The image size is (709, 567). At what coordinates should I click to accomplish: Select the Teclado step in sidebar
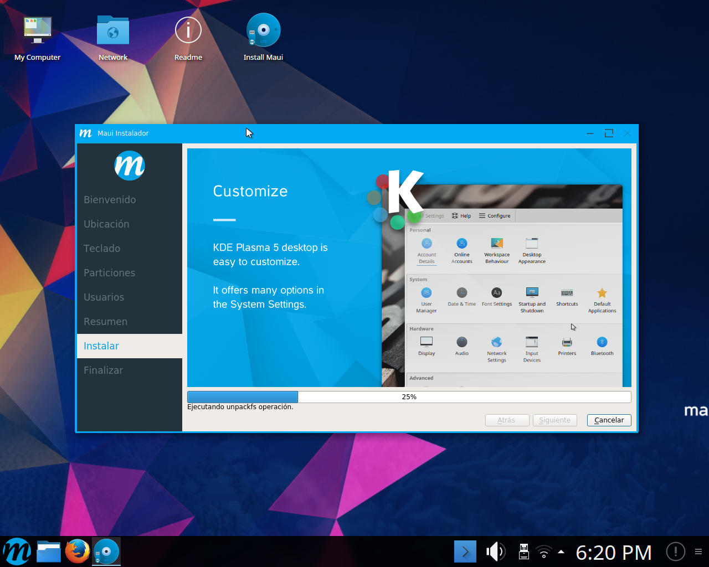tap(130, 249)
